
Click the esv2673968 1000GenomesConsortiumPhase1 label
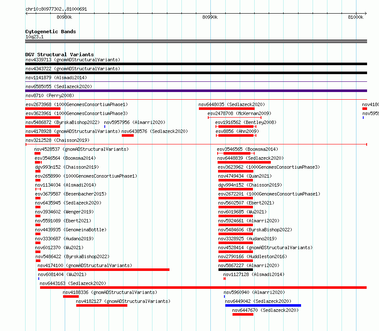77,104
